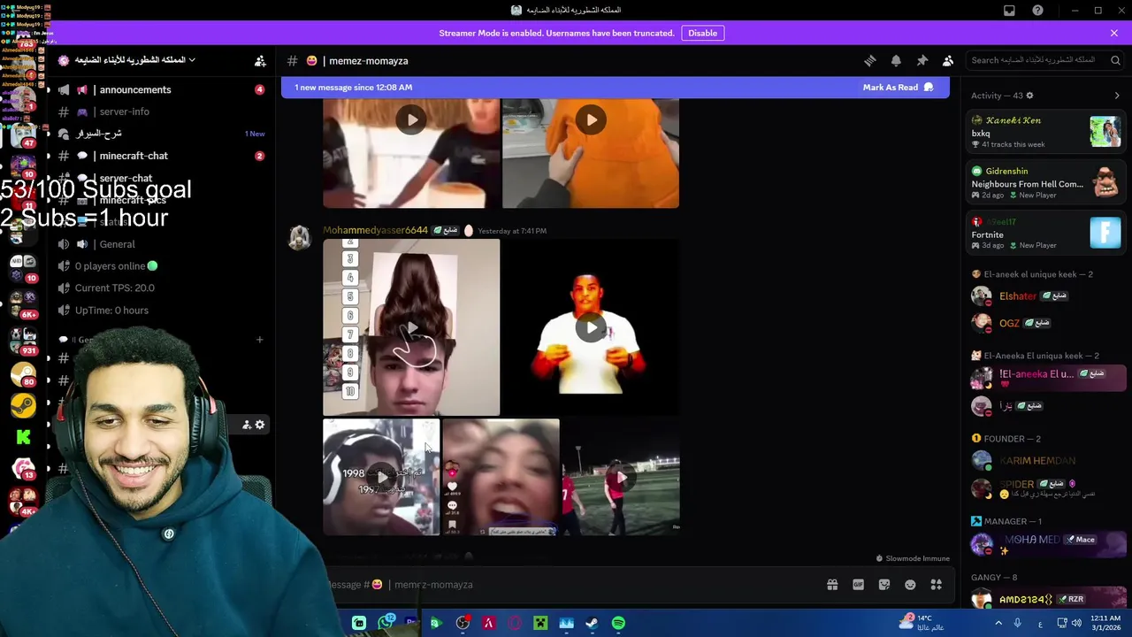This screenshot has width=1132, height=637.
Task: Open server with 47 badge
Action: [24, 134]
